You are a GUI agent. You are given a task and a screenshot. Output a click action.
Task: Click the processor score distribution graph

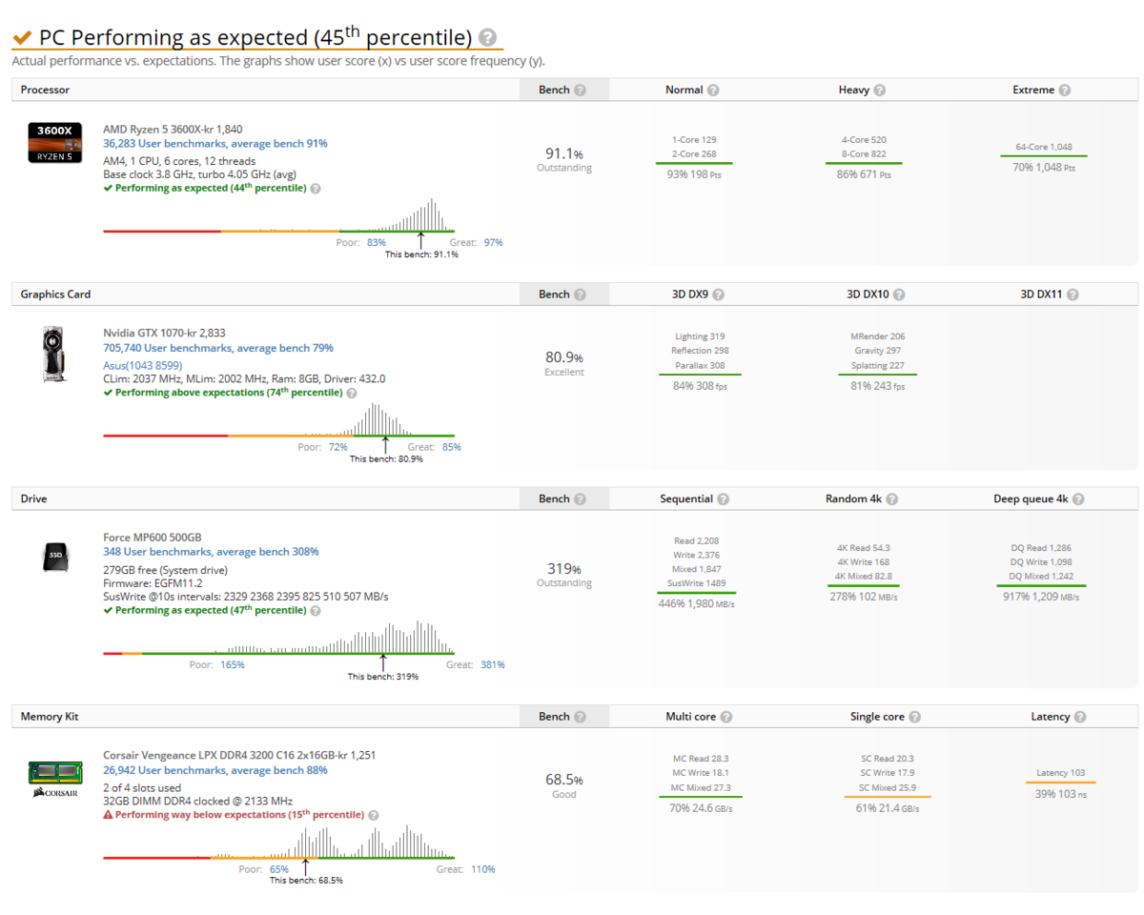(278, 215)
